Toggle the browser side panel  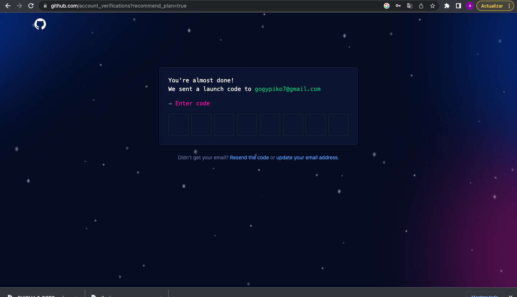458,6
